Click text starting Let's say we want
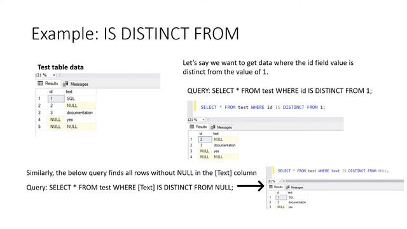This screenshot has width=407, height=229. click(x=268, y=67)
